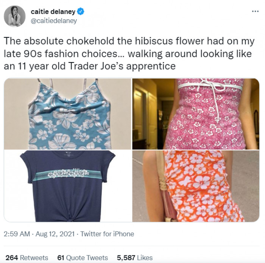This screenshot has width=265, height=263.
Task: Show the 5,587 Likes list
Action: click(135, 257)
